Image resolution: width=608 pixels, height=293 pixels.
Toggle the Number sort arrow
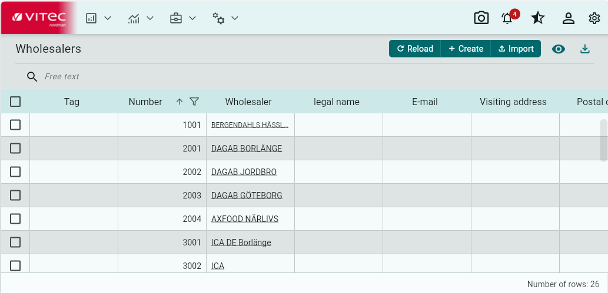point(179,102)
